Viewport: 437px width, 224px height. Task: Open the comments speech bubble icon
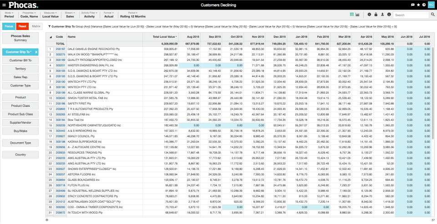tap(413, 5)
